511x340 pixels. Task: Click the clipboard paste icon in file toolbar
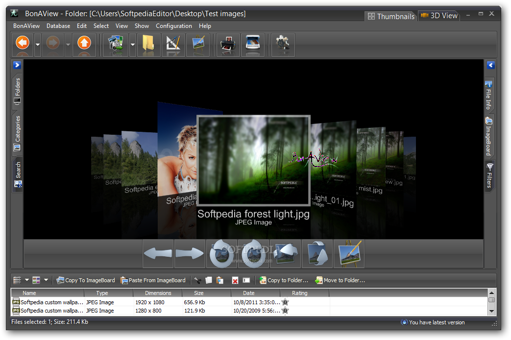[220, 280]
